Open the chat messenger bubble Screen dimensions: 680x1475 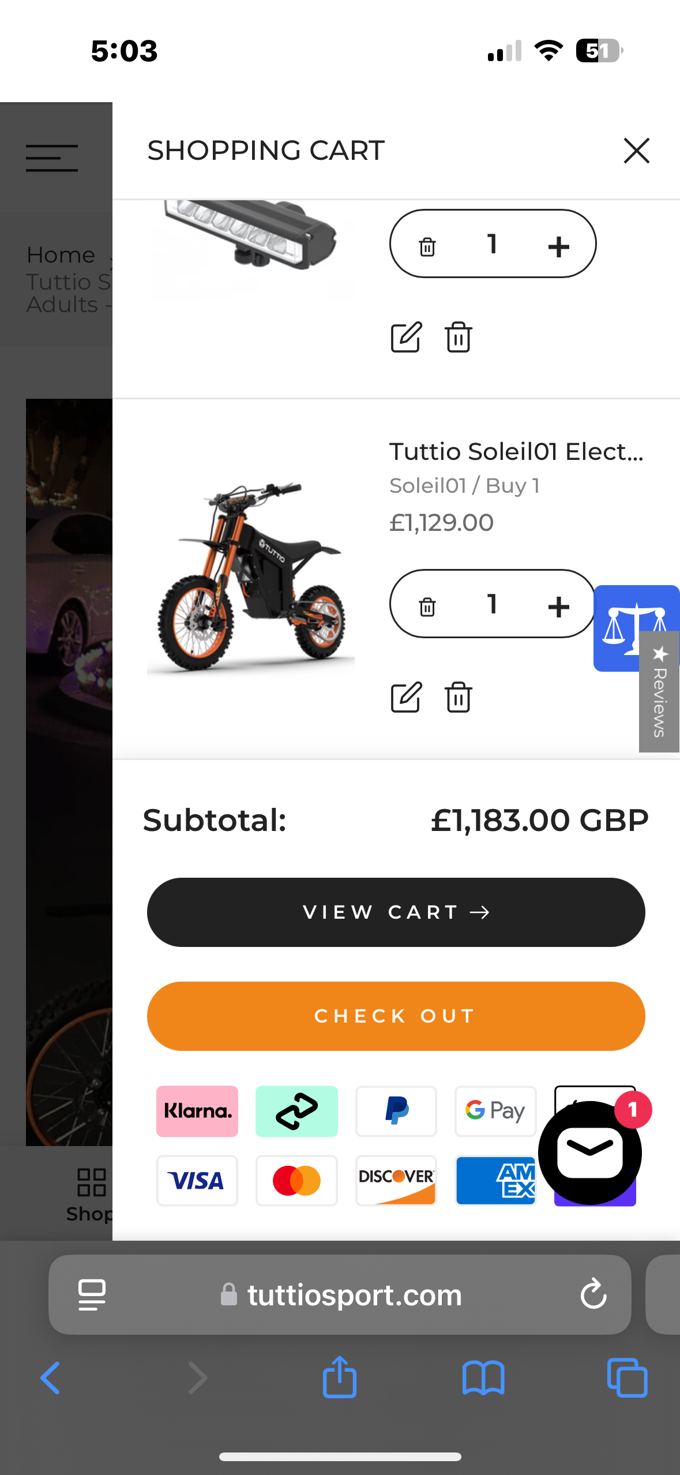click(589, 1152)
